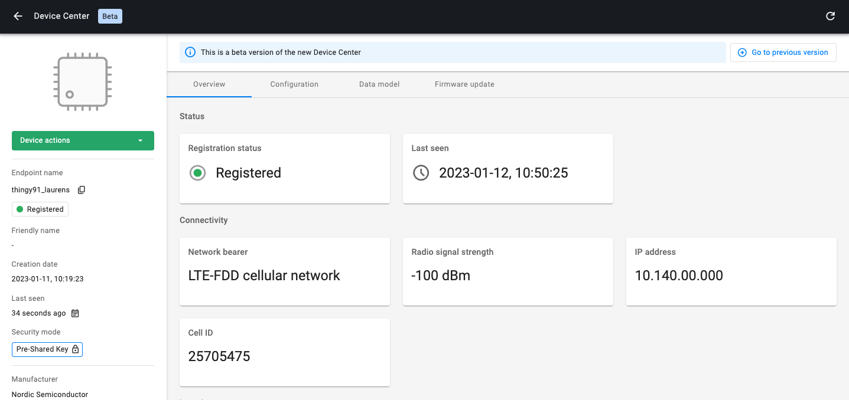Open the calendar icon beside Last seen
849x400 pixels.
(75, 313)
